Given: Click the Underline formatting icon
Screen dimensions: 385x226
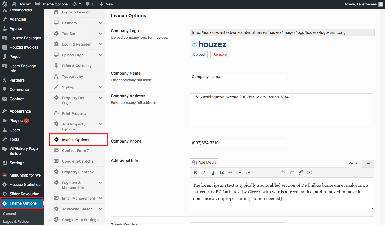Looking at the screenshot, I should [213, 172].
